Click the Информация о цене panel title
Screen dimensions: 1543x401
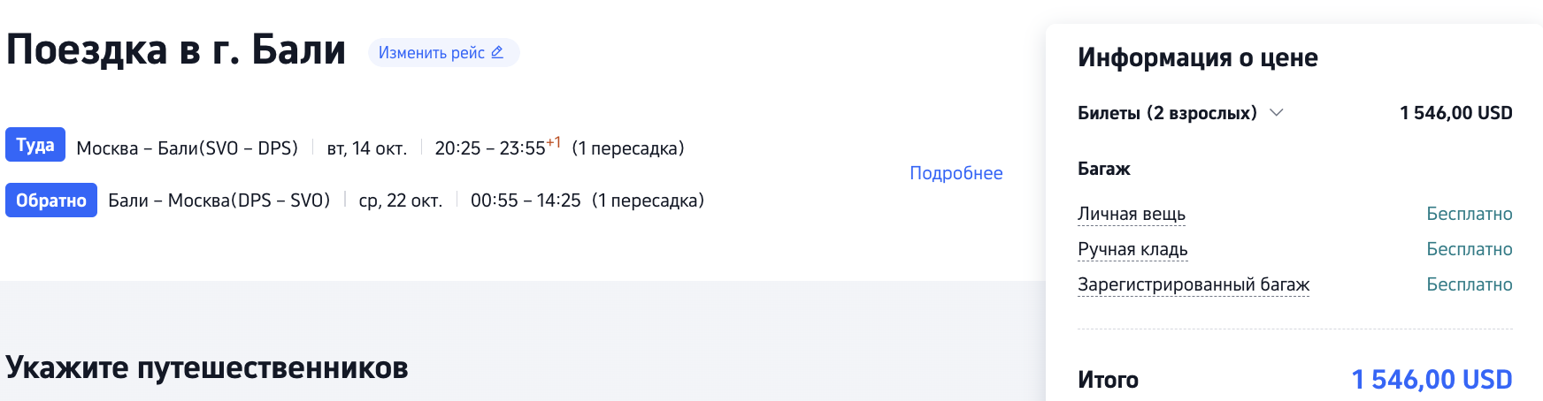pos(1197,57)
